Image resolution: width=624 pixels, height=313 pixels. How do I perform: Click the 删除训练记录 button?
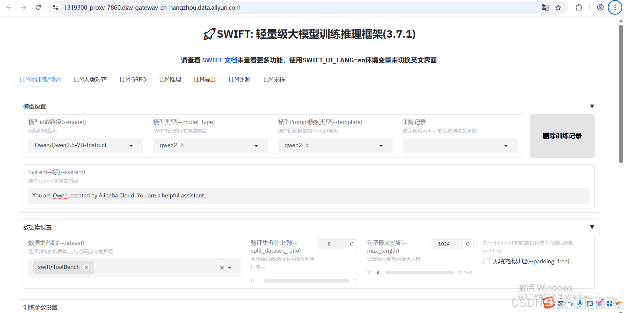pyautogui.click(x=562, y=136)
